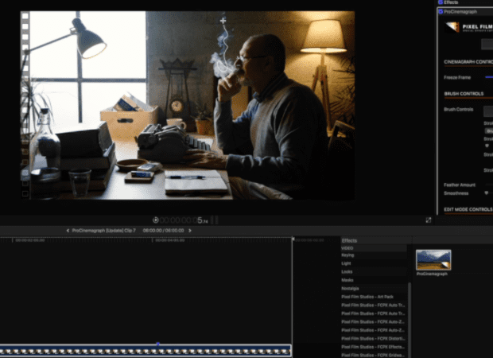This screenshot has height=358, width=493.
Task: Click the 00:00:04:00 mark on the timeline ruler
Action: [170, 240]
